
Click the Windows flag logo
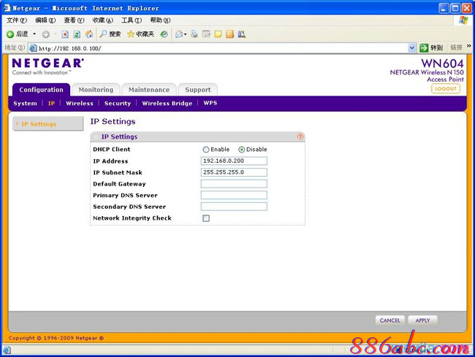click(x=463, y=20)
